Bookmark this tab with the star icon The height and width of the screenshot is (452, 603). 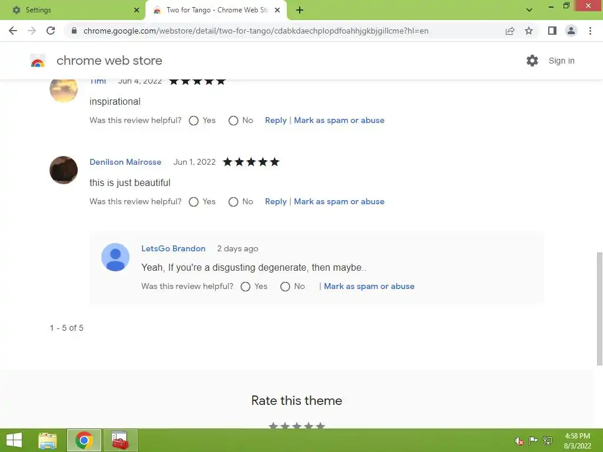pos(529,31)
